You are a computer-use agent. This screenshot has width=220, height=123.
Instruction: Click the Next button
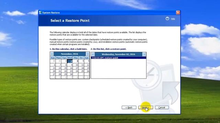point(145,108)
